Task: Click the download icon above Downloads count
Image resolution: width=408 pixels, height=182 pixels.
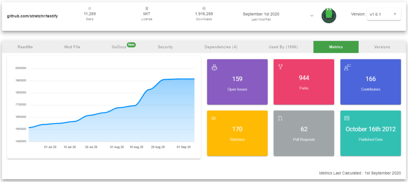Action: 204,8
